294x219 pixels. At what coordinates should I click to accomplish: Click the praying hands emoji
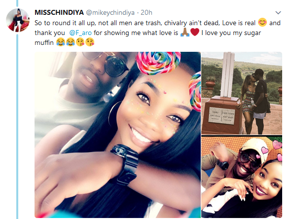coord(185,32)
